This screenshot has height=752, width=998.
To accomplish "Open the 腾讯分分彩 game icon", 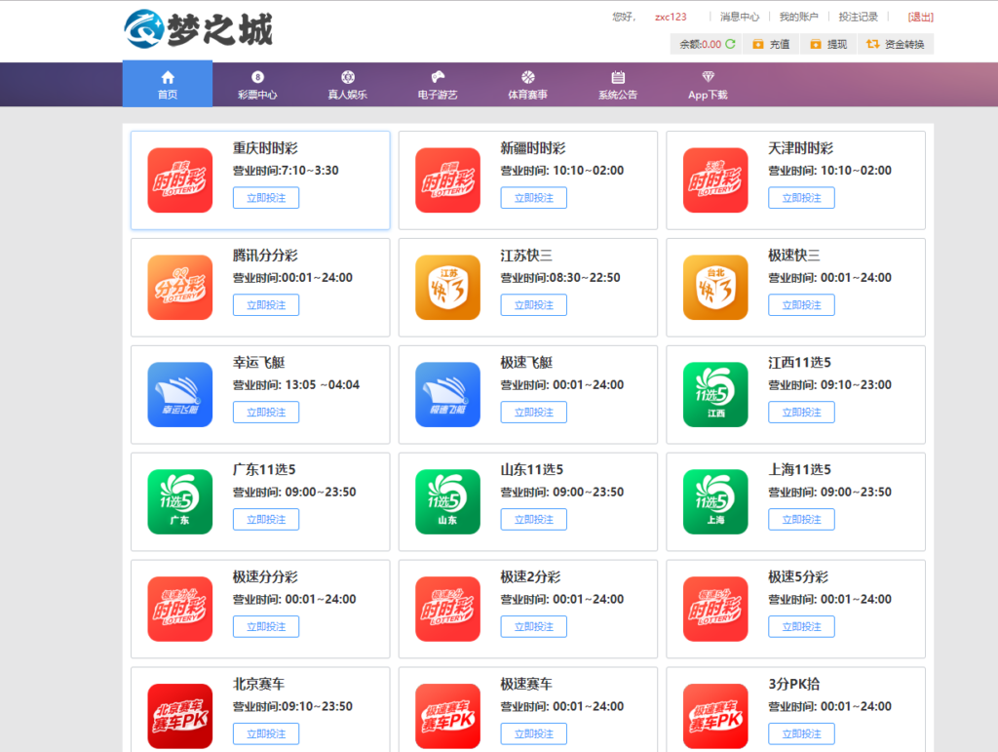I will tap(179, 287).
